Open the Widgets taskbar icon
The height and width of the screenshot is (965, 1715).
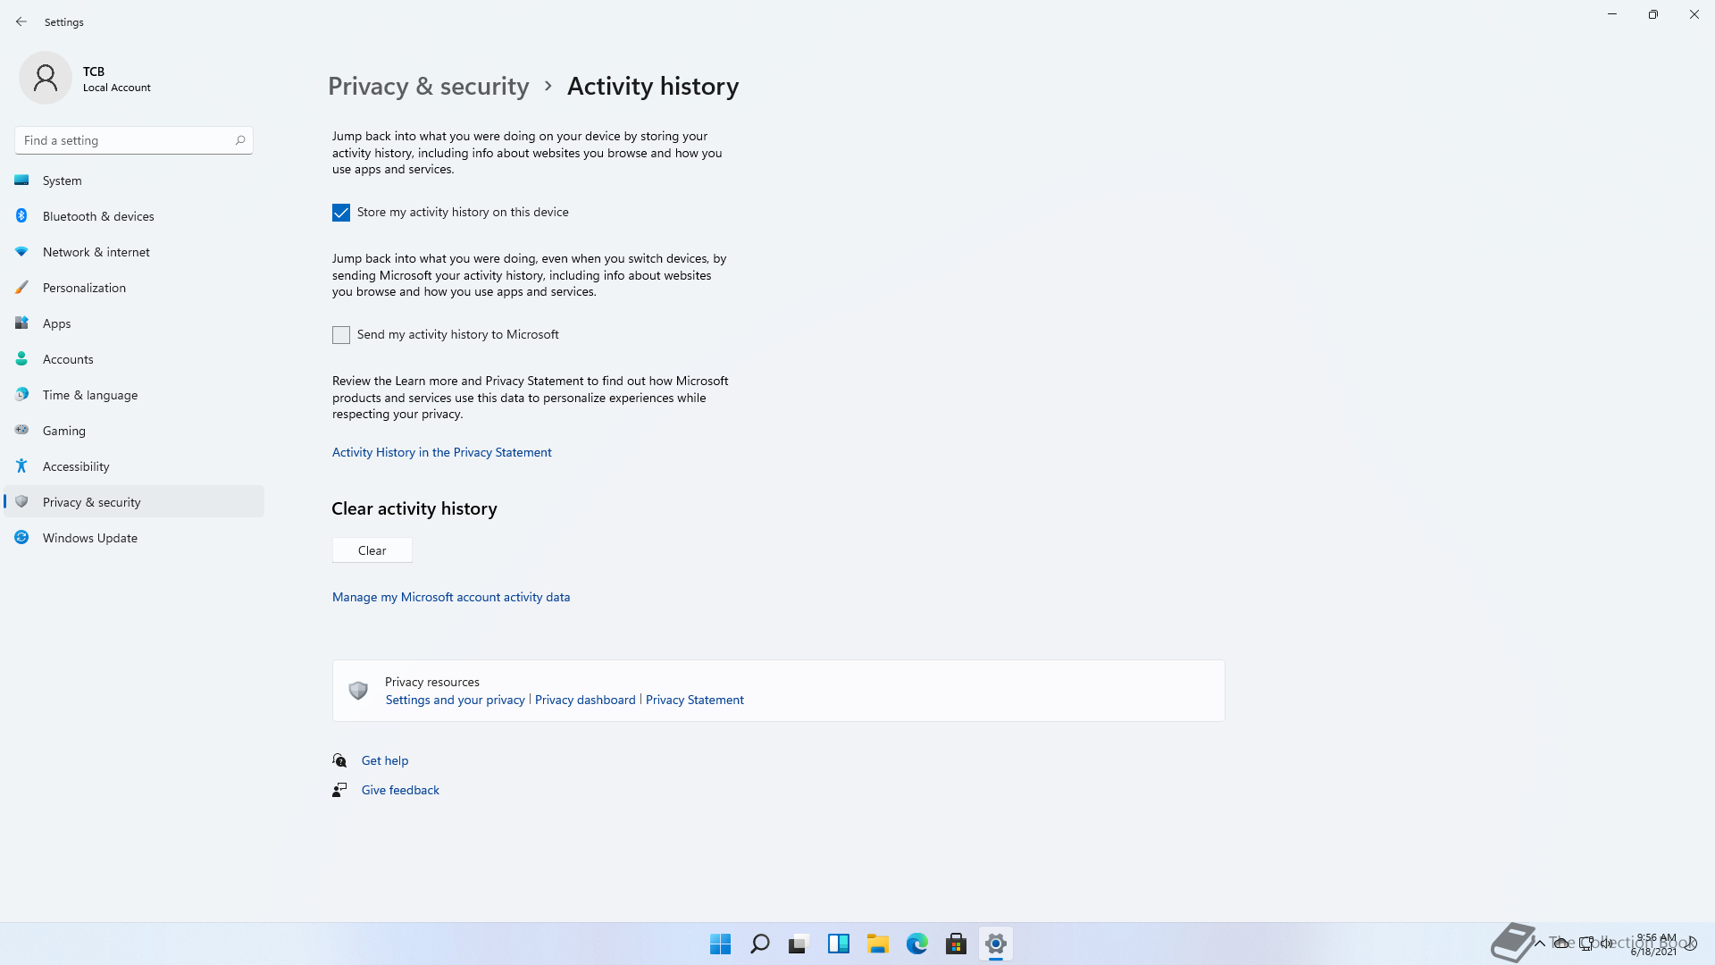838,944
